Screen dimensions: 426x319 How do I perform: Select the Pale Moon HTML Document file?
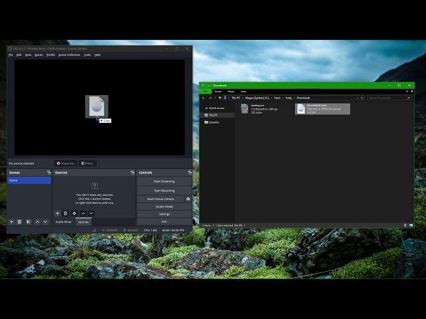pyautogui.click(x=322, y=109)
